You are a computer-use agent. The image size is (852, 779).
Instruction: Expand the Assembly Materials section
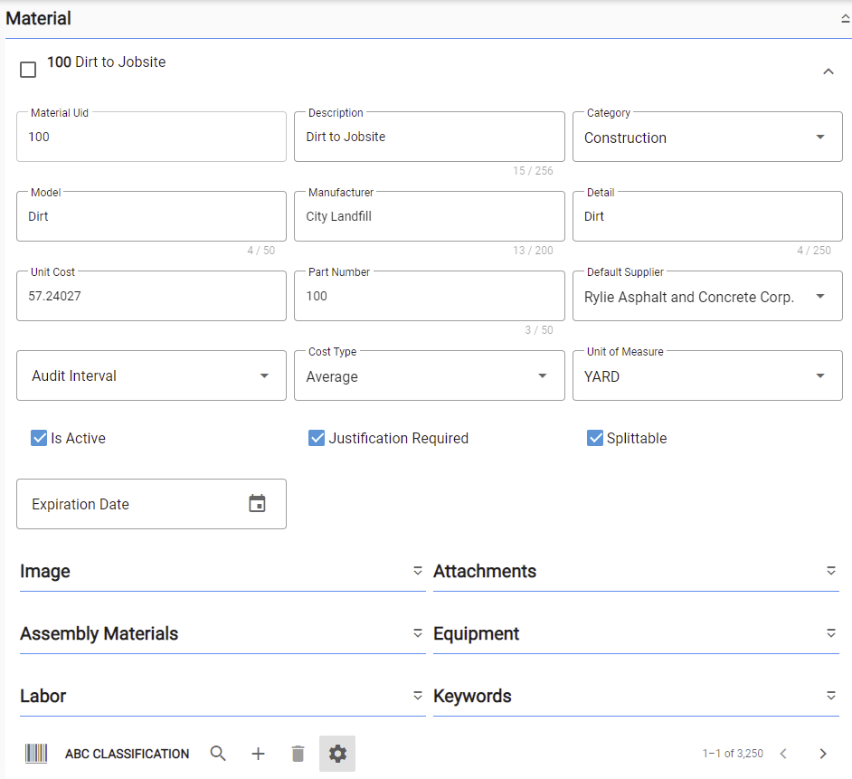point(222,634)
